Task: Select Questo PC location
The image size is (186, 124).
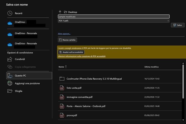Action: point(29,76)
